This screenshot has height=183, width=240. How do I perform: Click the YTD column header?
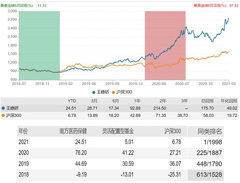coord(72,101)
